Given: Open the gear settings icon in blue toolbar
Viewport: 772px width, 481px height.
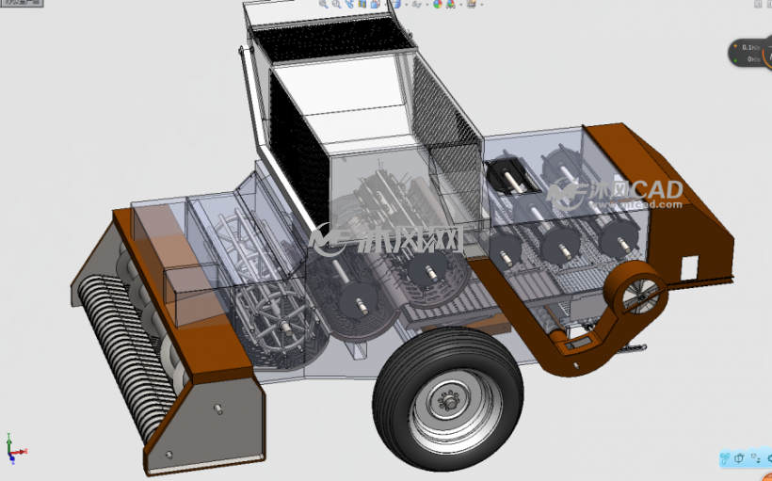Looking at the screenshot, I should (x=769, y=458).
